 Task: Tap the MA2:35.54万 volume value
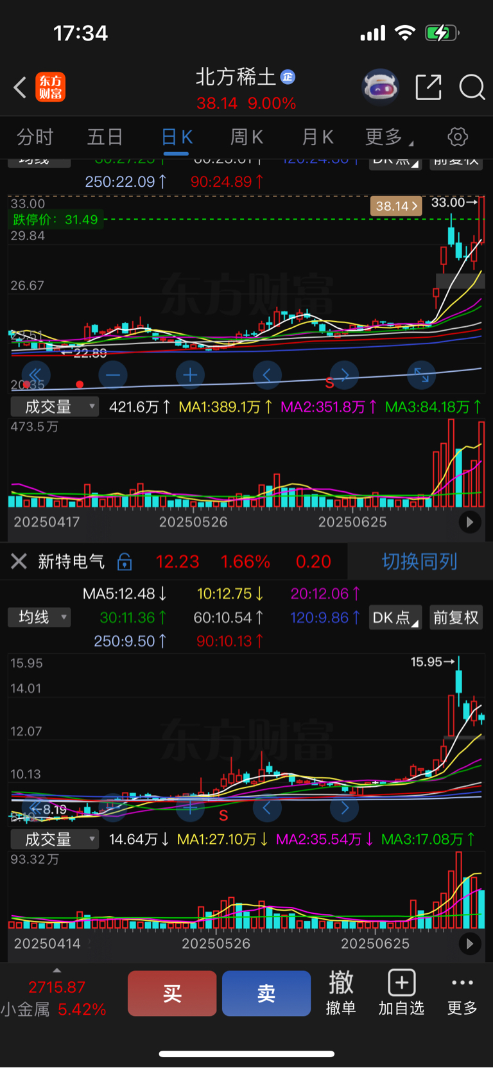pos(325,839)
